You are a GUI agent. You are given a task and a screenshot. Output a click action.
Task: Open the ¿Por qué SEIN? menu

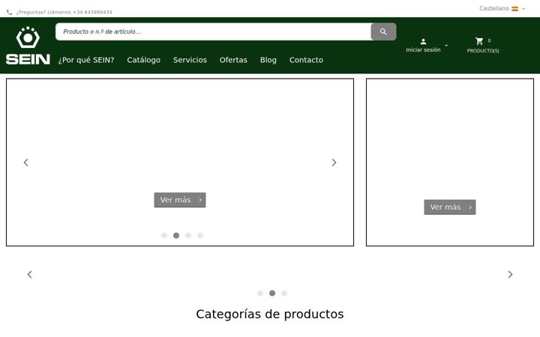pos(86,60)
